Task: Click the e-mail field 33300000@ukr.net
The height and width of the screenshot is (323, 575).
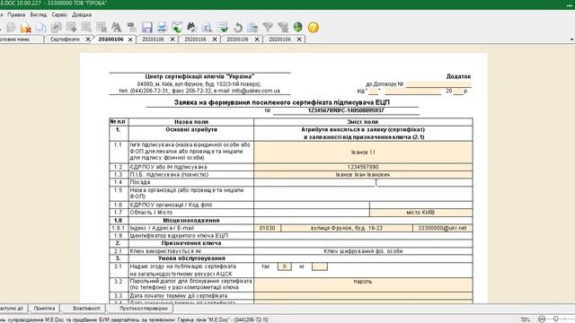Action: pyautogui.click(x=443, y=228)
